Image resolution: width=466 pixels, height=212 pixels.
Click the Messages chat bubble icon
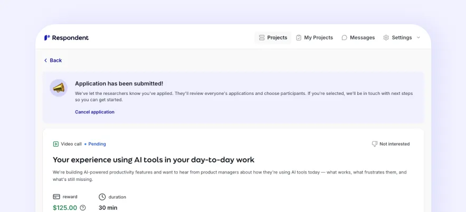[x=345, y=38]
